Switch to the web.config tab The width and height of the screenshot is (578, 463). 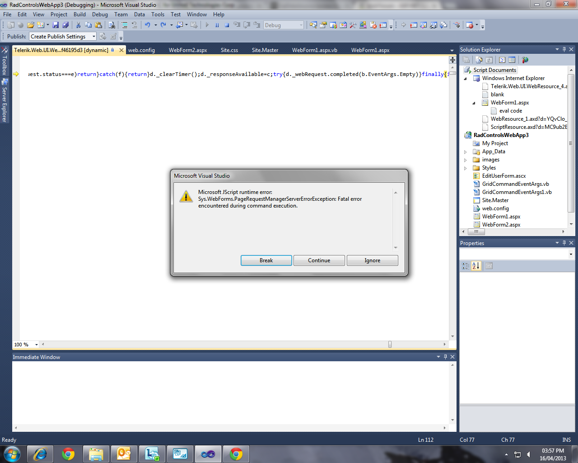tap(141, 50)
